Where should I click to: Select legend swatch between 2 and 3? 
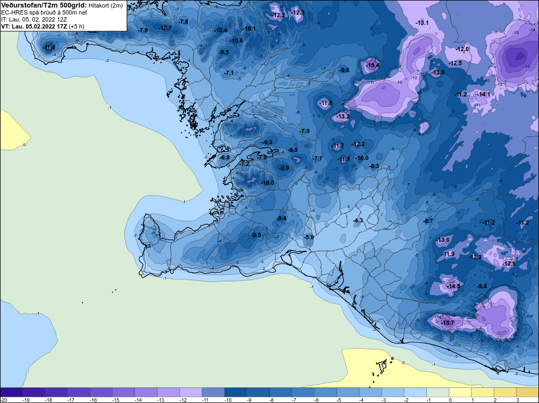coord(505,392)
